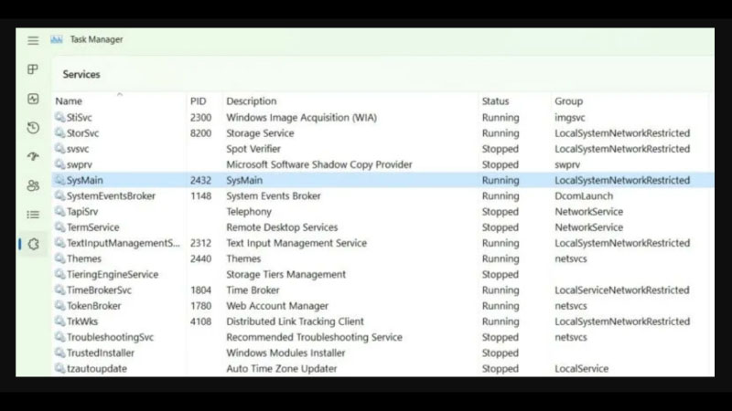Sort by the Group column header
This screenshot has height=411, width=732.
568,101
